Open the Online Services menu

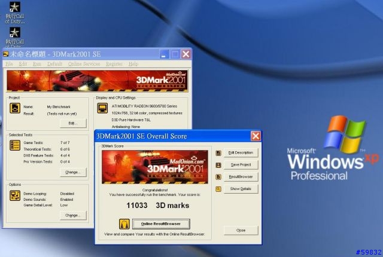84,64
